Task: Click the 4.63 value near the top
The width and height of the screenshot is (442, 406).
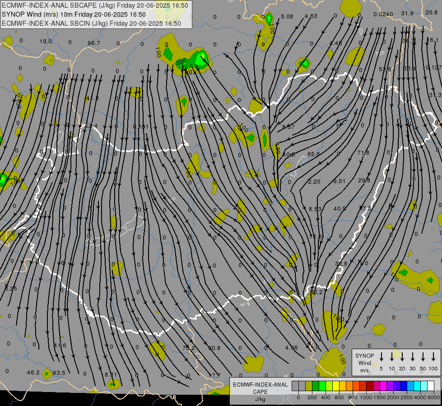Action: point(311,16)
